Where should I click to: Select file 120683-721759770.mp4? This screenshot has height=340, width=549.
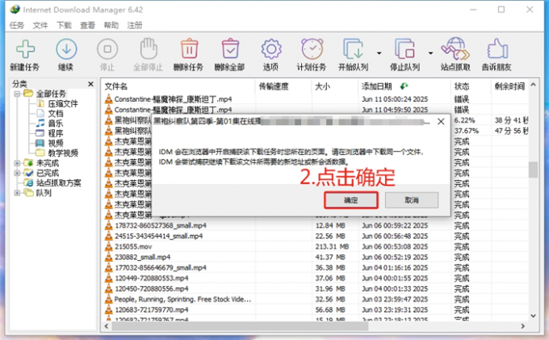coord(152,309)
